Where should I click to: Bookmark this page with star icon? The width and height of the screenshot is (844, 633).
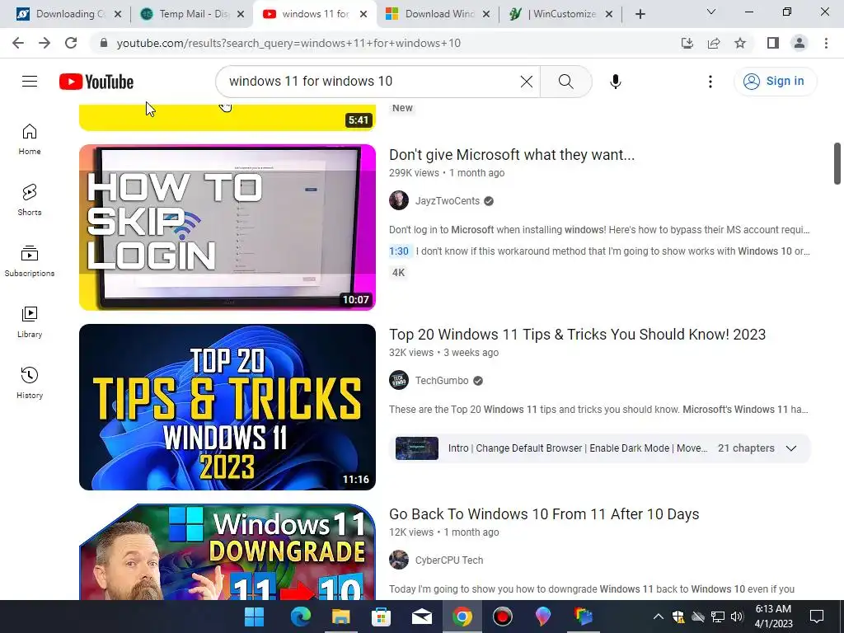(x=740, y=43)
